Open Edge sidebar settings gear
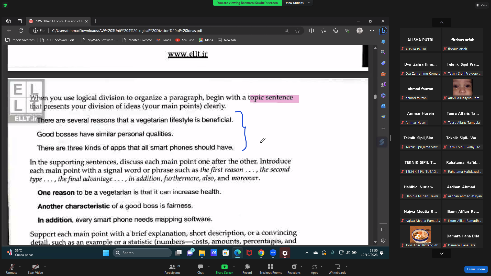 (383, 240)
